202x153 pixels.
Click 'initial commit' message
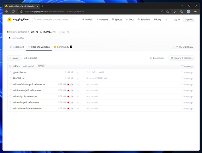click(x=95, y=72)
